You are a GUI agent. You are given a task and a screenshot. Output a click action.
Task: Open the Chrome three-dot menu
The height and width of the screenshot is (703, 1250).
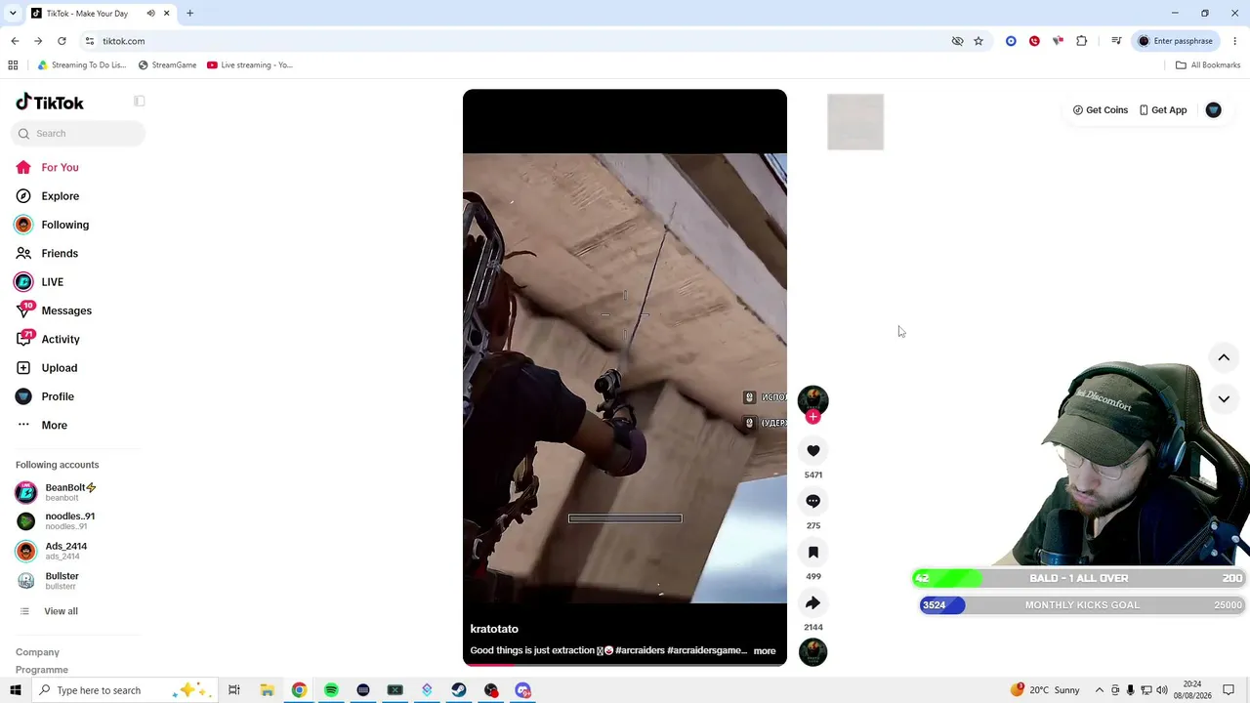coord(1235,41)
